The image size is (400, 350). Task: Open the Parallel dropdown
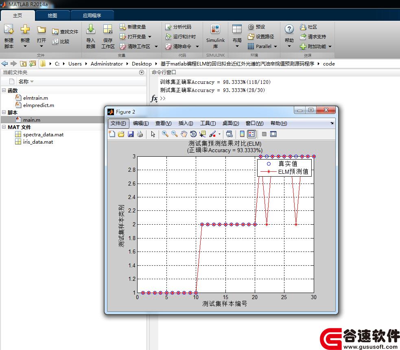point(275,46)
